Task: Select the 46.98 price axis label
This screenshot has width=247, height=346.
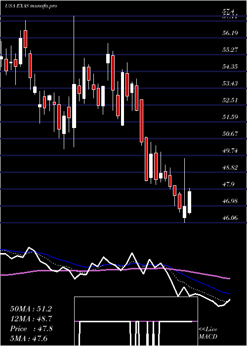Action: 230,201
